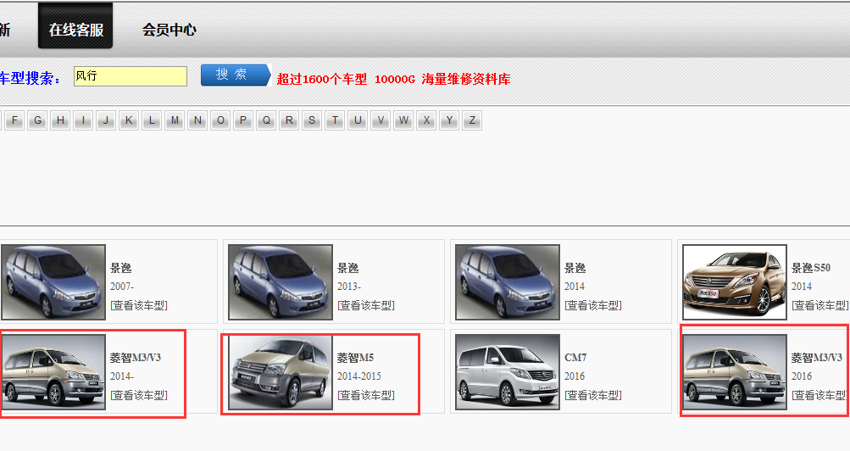Click the blue 搜索 button
The width and height of the screenshot is (850, 451).
236,75
